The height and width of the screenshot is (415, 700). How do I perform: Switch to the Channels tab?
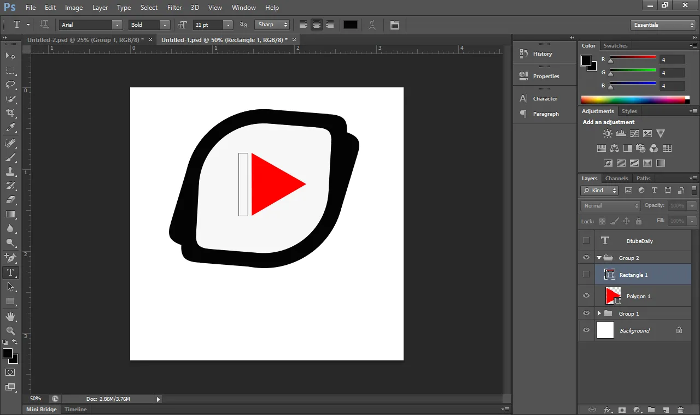click(616, 178)
